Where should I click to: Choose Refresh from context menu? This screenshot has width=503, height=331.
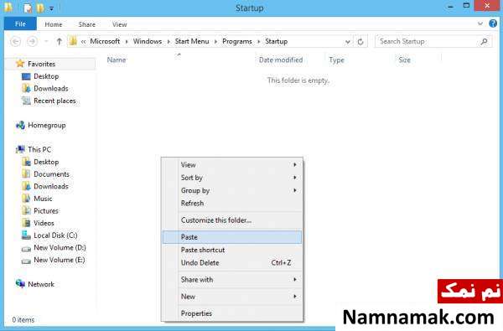(x=232, y=204)
